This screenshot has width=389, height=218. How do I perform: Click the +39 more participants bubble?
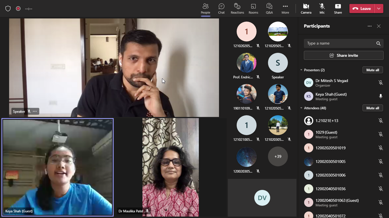coord(278,156)
